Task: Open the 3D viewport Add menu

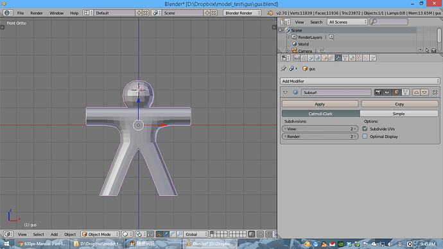Action: pyautogui.click(x=54, y=234)
